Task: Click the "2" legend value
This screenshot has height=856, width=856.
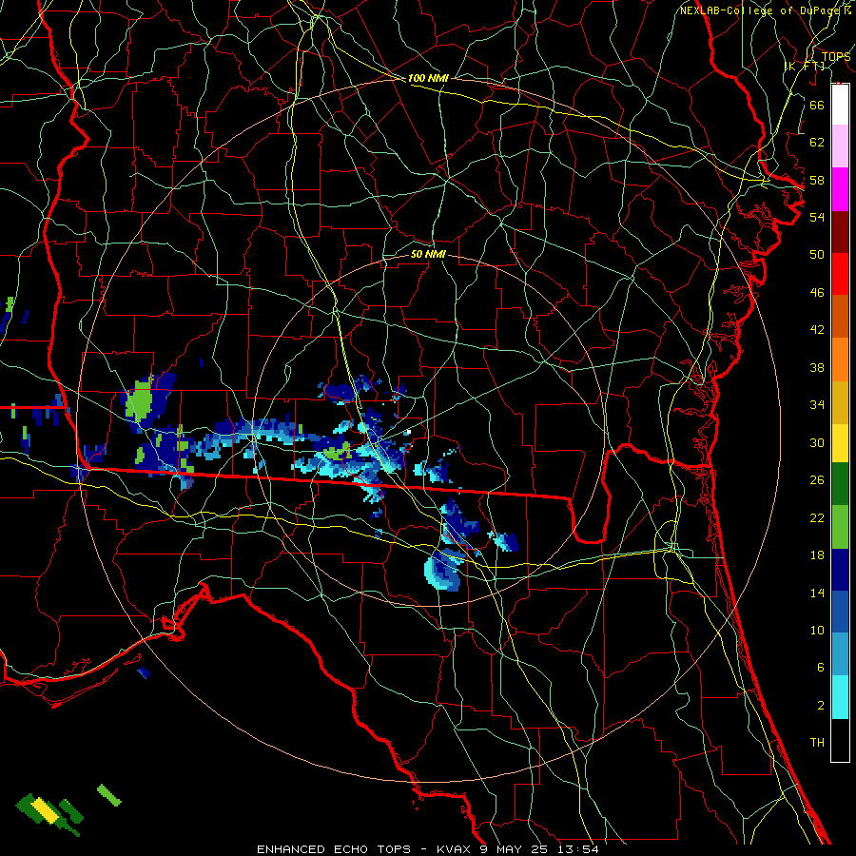Action: (x=820, y=706)
